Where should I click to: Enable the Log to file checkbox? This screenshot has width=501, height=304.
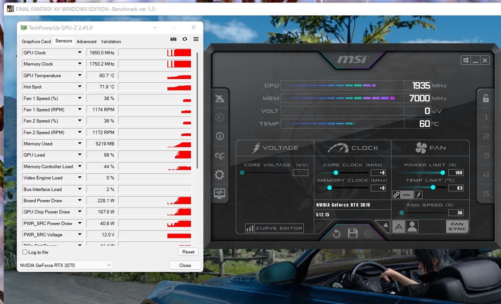click(x=25, y=252)
